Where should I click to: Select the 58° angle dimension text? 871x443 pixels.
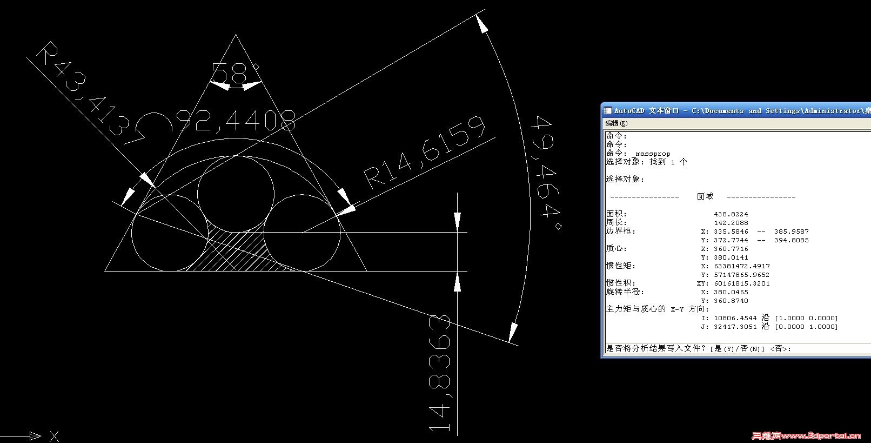click(236, 73)
